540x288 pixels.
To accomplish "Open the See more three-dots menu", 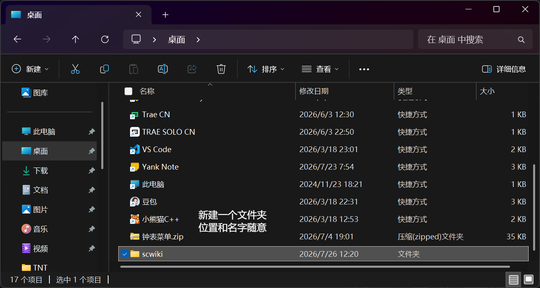I will coord(364,69).
